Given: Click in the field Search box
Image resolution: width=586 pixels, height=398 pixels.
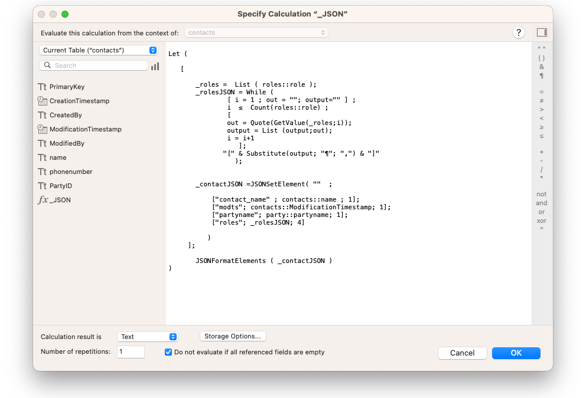Looking at the screenshot, I should click(x=93, y=65).
